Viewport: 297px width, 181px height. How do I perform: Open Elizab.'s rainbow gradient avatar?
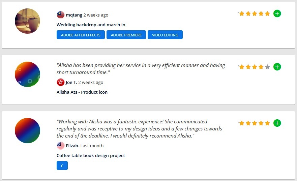tap(28, 130)
